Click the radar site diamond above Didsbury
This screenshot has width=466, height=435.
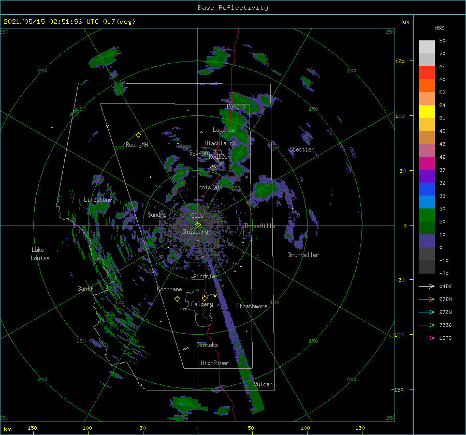point(198,225)
